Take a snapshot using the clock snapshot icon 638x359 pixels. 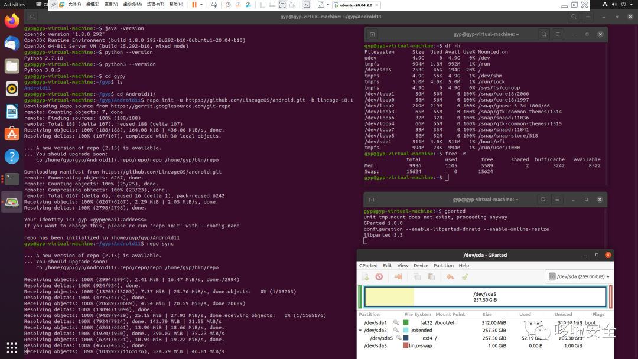228,5
